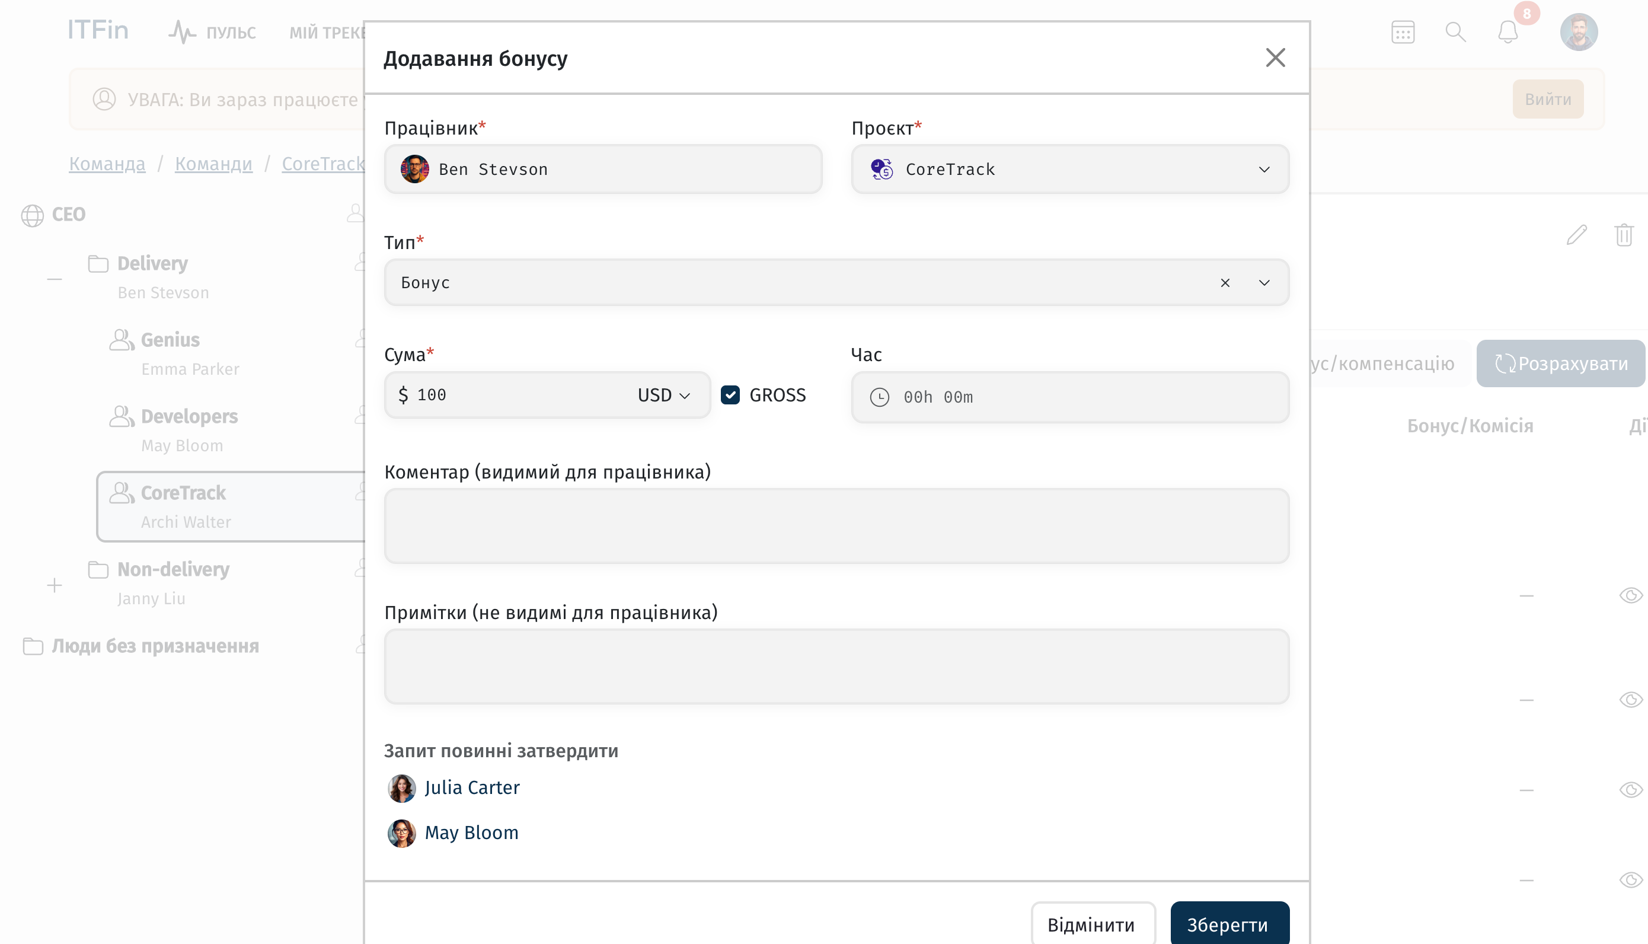The image size is (1648, 944).
Task: Click the Пульс pulse icon
Action: (x=182, y=32)
